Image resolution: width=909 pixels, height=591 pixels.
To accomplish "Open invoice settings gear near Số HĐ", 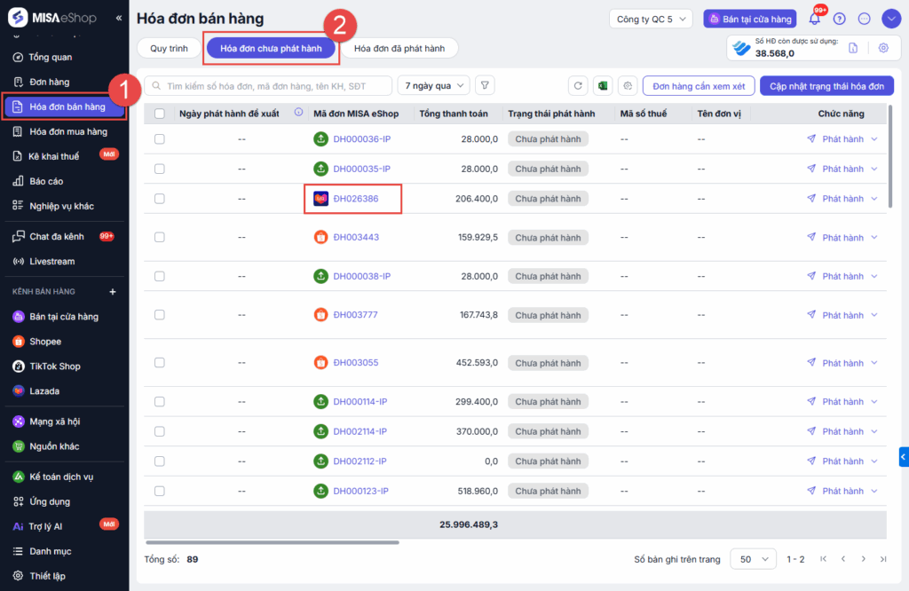I will [x=883, y=48].
